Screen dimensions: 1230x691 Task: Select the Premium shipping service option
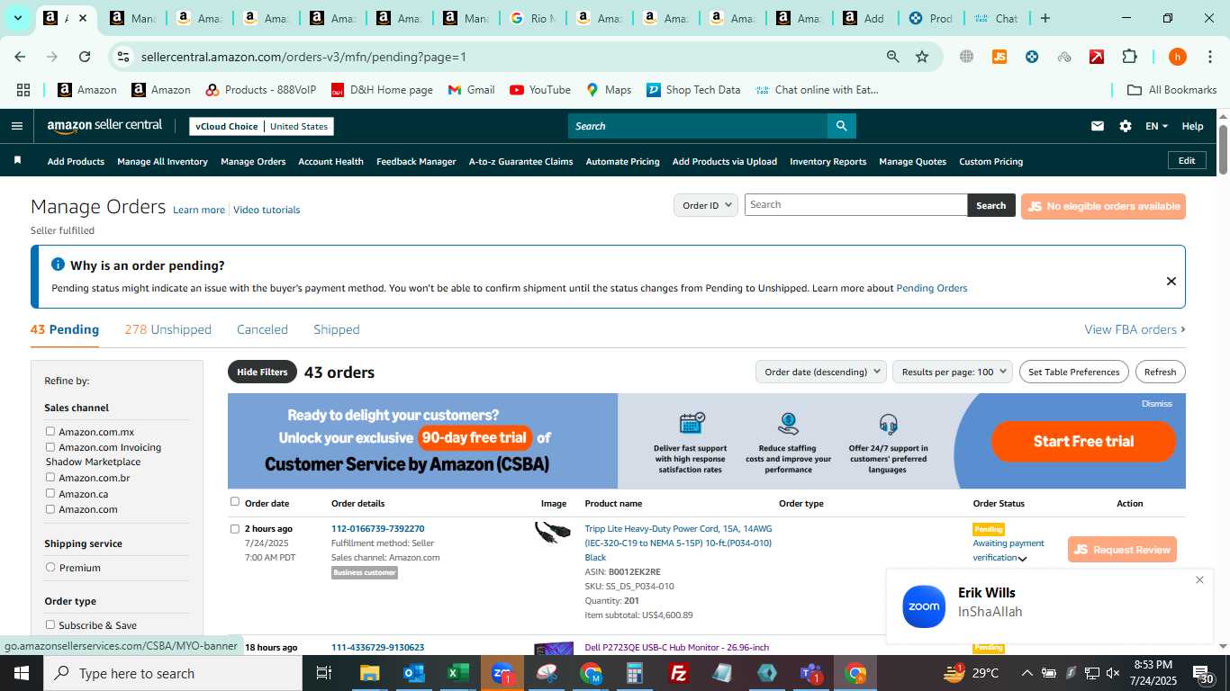(x=50, y=567)
